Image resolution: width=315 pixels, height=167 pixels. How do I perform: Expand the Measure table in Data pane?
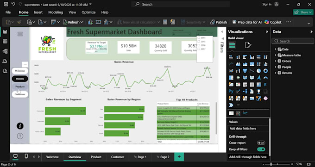(276, 55)
